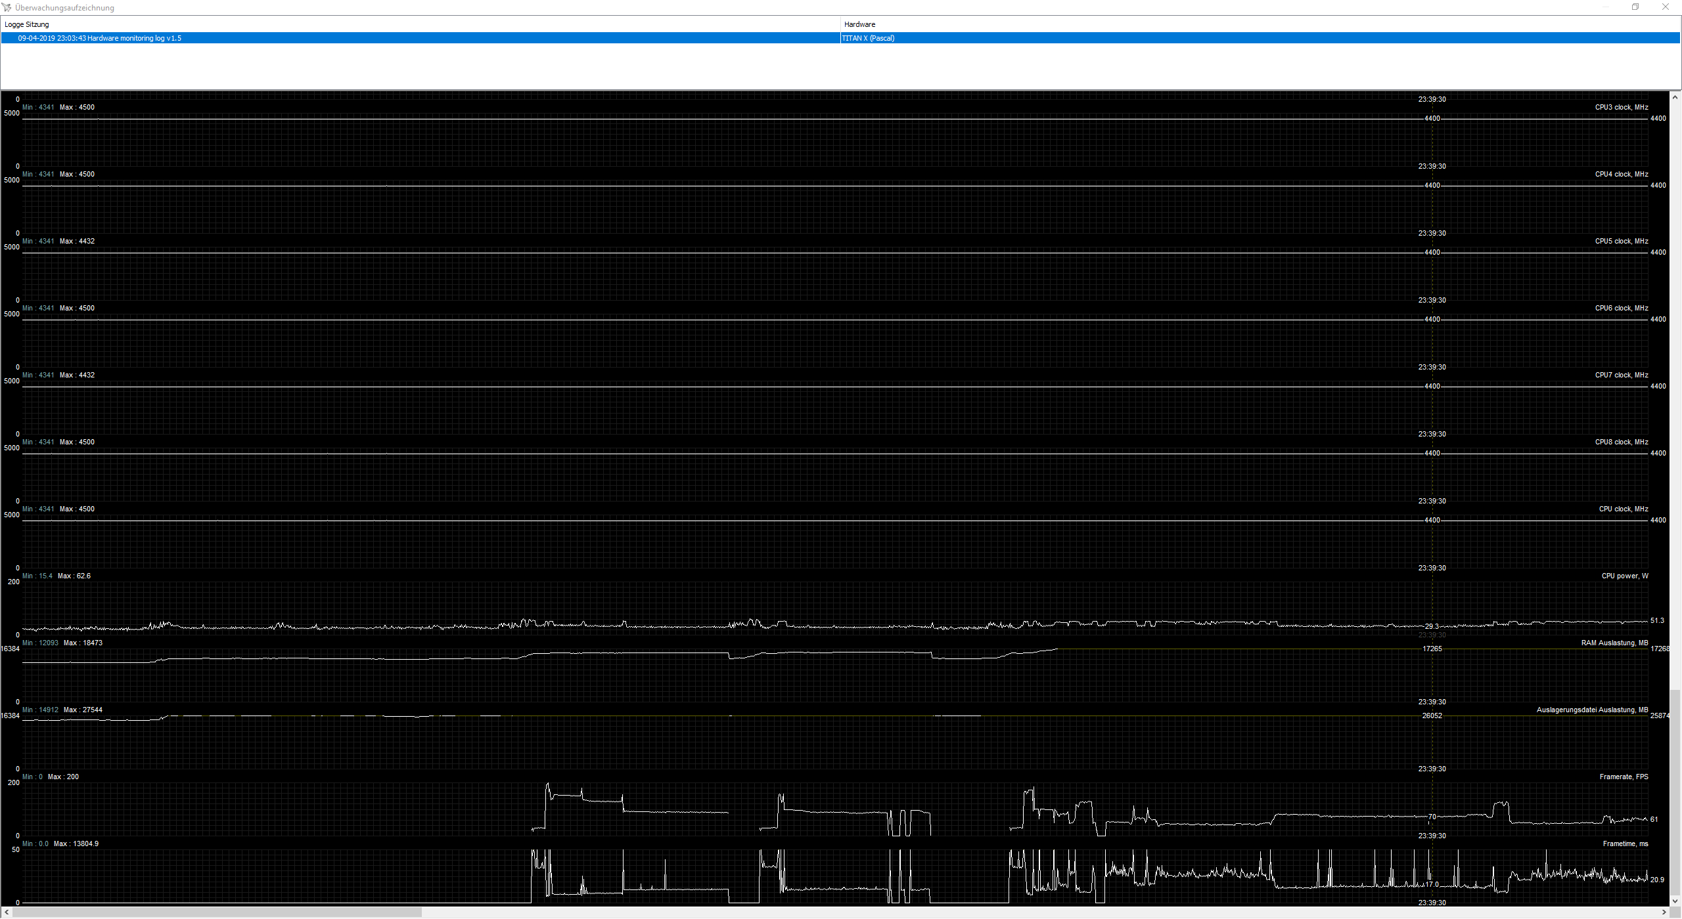Click the horizontal scrollbar right arrow

[1664, 912]
